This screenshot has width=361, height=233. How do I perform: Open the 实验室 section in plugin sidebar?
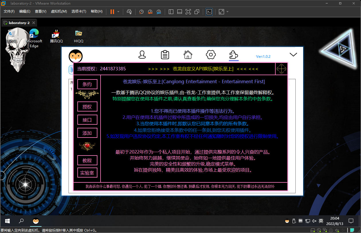[87, 173]
